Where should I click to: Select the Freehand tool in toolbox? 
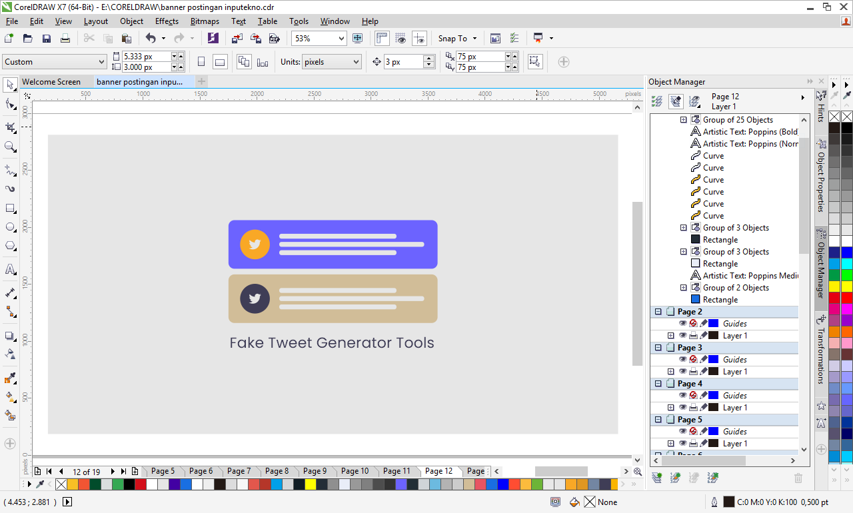tap(10, 170)
